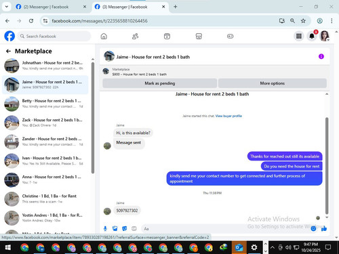Open Johnathan House for rent conversation

[x=45, y=66]
